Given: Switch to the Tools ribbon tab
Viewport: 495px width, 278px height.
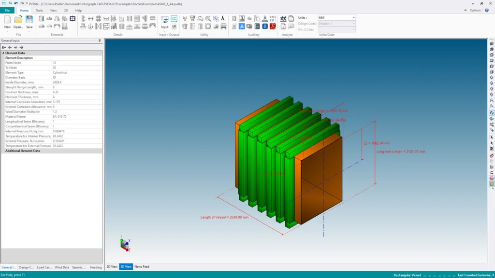Looking at the screenshot, I should [39, 10].
